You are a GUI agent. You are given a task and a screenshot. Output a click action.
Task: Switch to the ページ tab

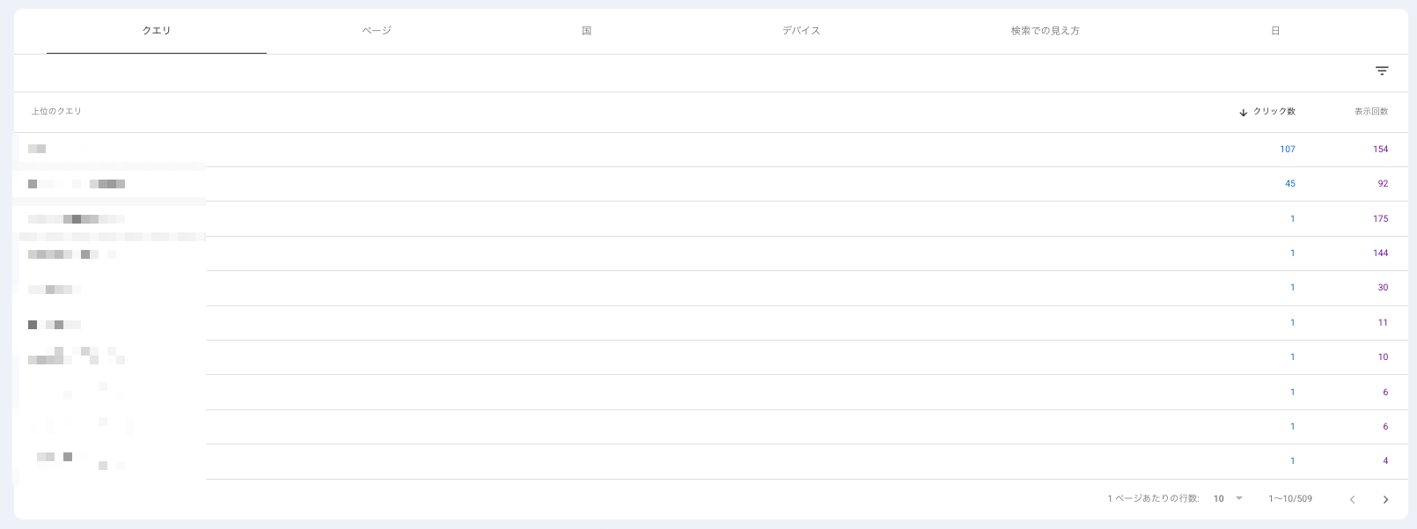tap(377, 31)
